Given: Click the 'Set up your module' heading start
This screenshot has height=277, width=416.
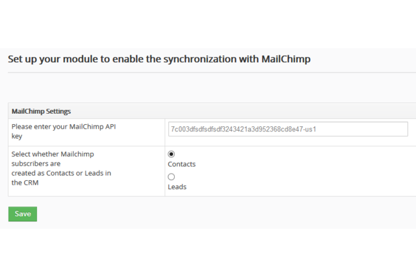Looking at the screenshot, I should 39,59.
